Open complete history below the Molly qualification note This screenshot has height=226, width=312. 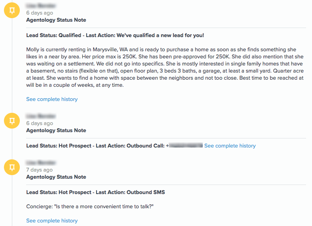pos(52,99)
